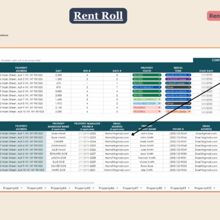The image size is (220, 220).
Task: Switch to the Property#5 sheet tab
Action: click(x=82, y=188)
